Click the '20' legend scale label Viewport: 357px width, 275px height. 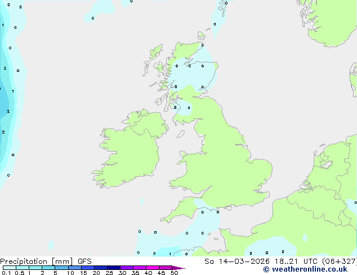click(x=96, y=273)
